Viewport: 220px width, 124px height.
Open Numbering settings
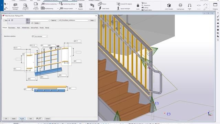tap(67, 4)
